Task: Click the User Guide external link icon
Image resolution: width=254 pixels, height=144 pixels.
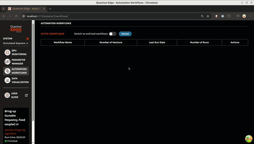Action: [x=26, y=95]
